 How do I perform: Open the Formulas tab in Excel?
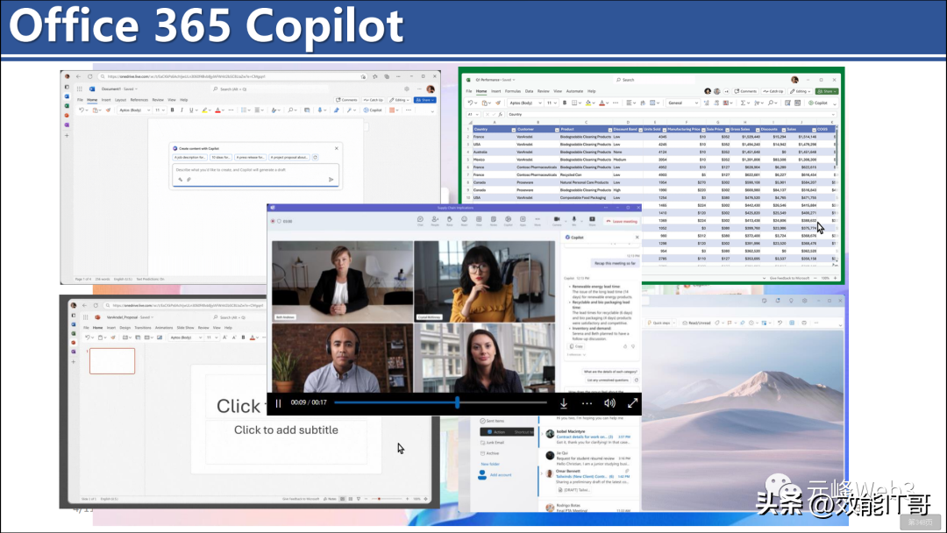point(512,91)
